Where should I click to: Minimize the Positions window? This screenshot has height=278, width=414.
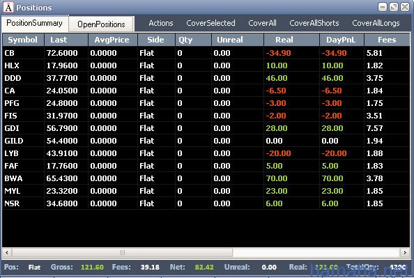click(382, 7)
